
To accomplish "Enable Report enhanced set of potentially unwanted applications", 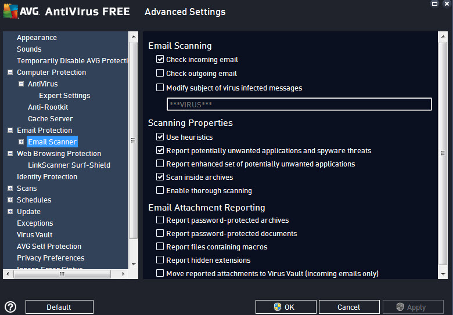I will 160,164.
